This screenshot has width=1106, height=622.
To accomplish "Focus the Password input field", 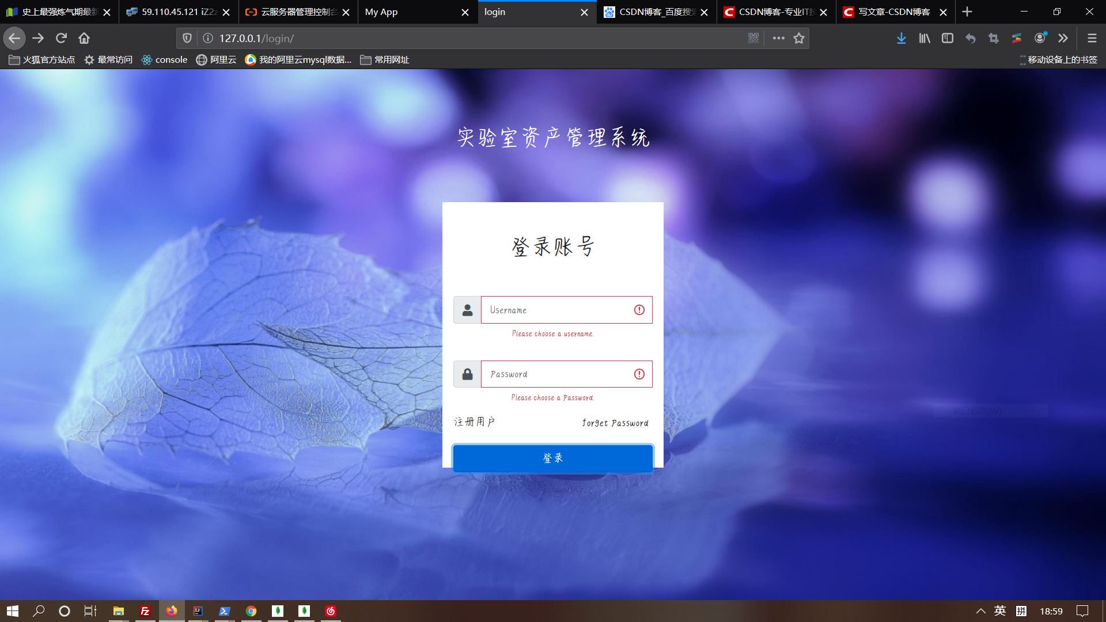I will pyautogui.click(x=556, y=374).
